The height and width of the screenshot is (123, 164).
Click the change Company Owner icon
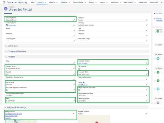pyautogui.click(x=74, y=25)
